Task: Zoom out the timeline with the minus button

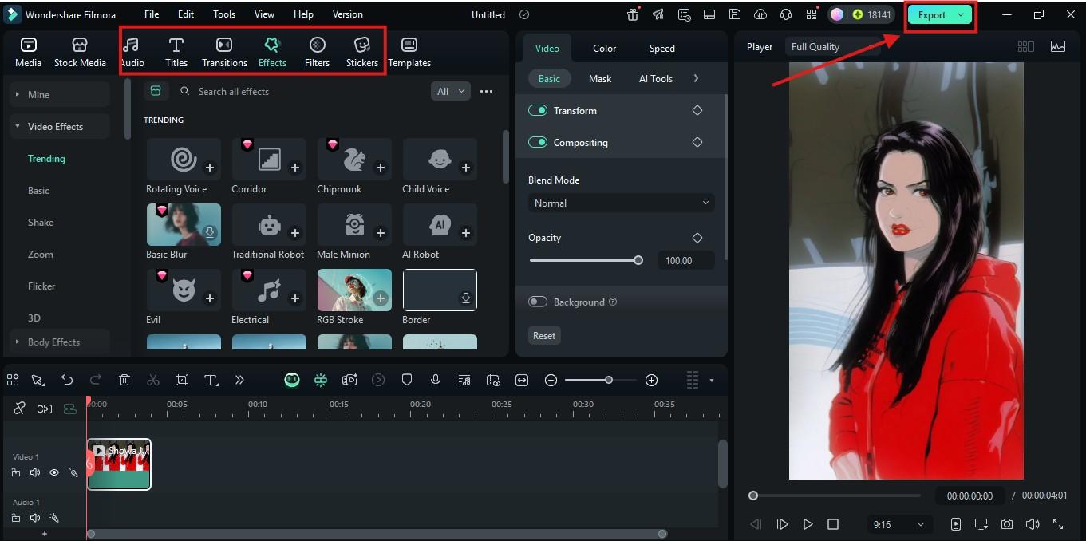Action: pos(551,380)
